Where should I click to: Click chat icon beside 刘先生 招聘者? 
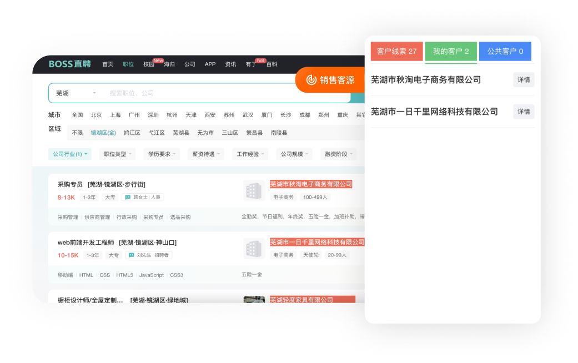pyautogui.click(x=131, y=255)
